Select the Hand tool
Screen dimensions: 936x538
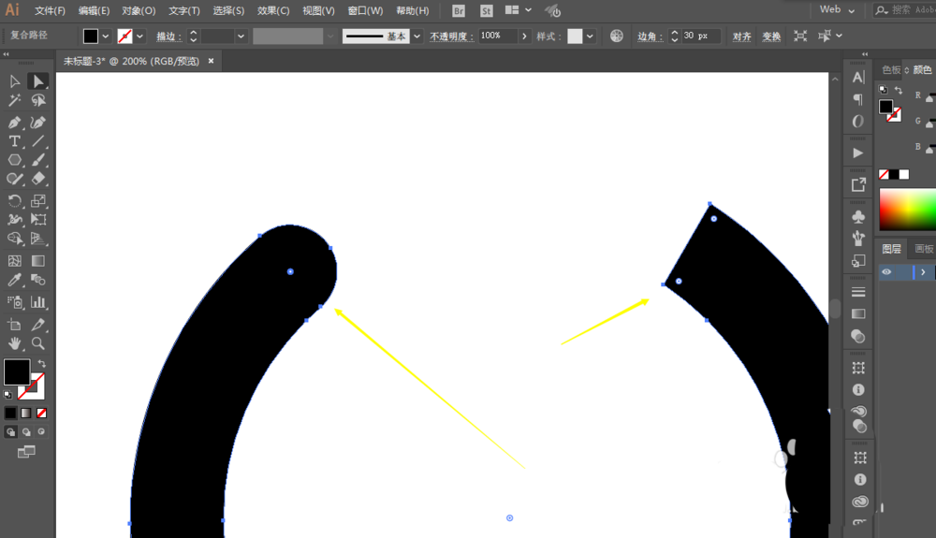pos(15,343)
